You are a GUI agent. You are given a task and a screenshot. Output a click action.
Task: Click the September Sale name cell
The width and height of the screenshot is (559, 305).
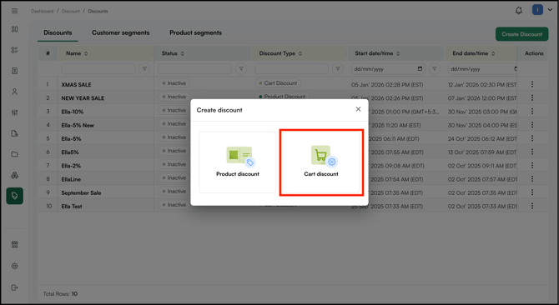pyautogui.click(x=81, y=192)
